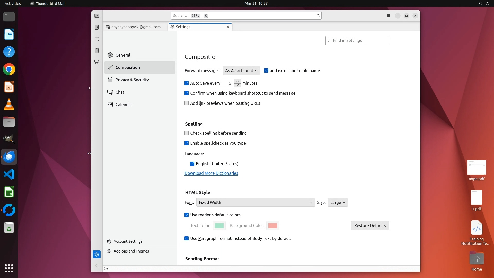The image size is (494, 278).
Task: Disable Auto Save checkbox
Action: [187, 83]
